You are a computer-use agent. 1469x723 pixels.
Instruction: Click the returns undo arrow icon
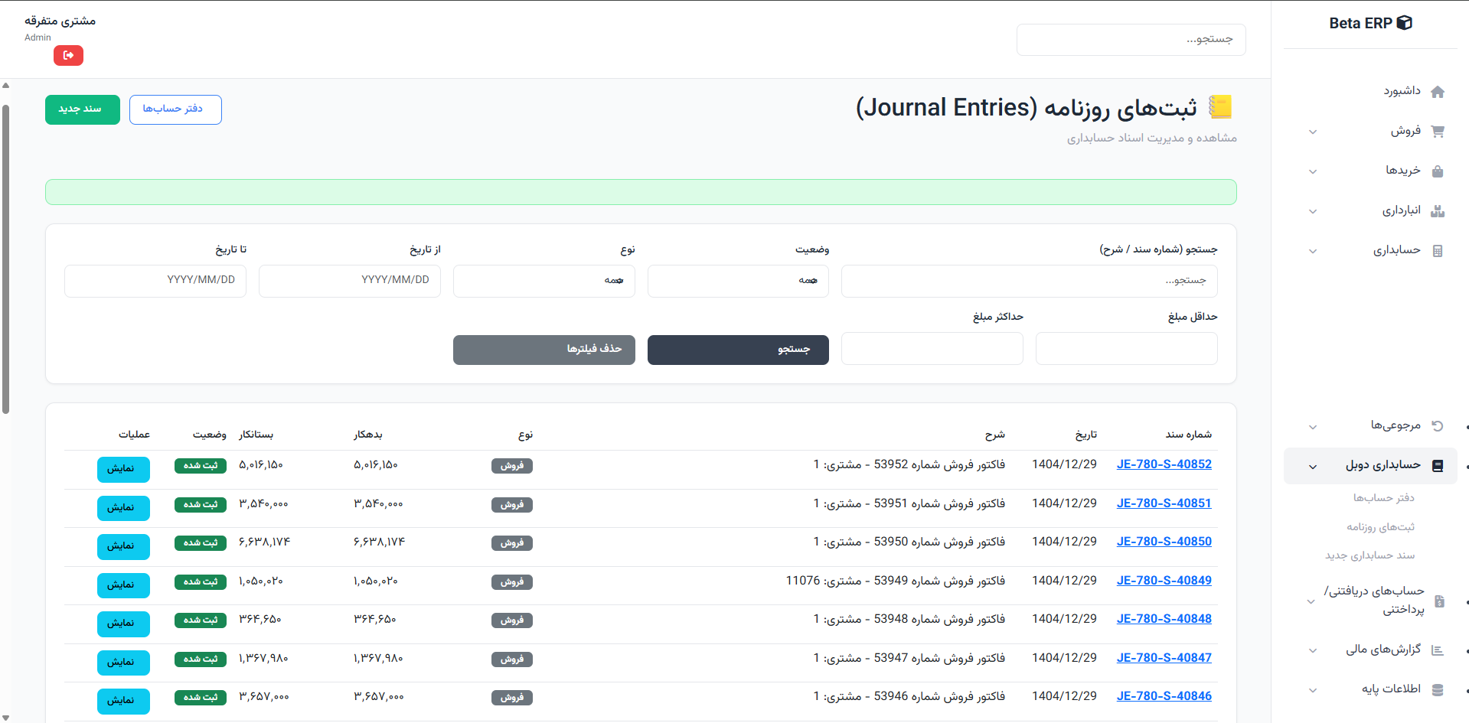(x=1438, y=426)
